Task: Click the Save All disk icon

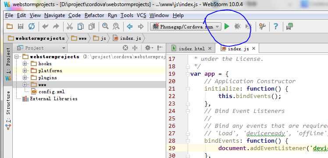Action: (x=21, y=26)
